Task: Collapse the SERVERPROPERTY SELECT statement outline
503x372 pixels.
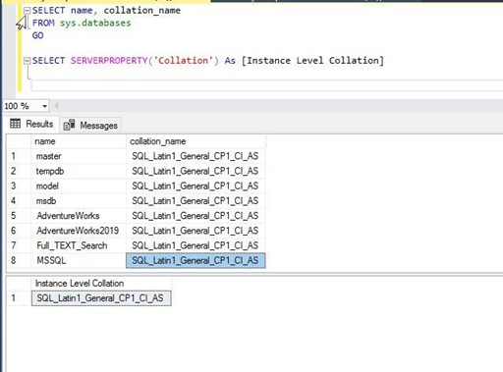Action: click(x=27, y=61)
